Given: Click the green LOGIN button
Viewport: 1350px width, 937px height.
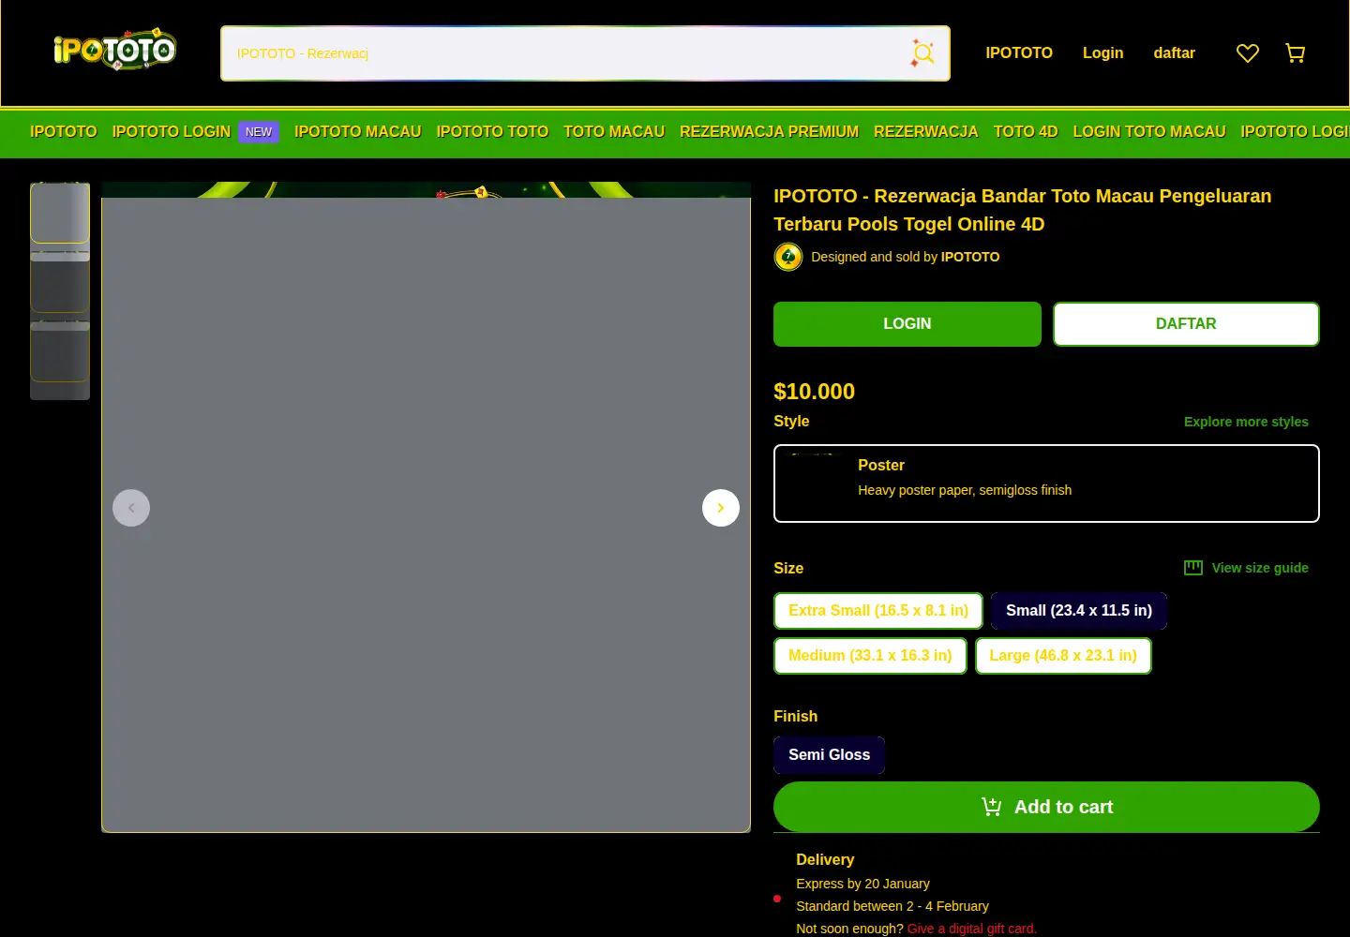Looking at the screenshot, I should coord(907,324).
